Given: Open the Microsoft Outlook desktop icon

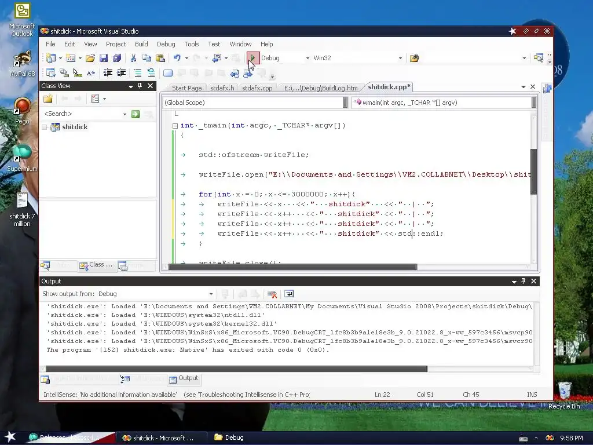Looking at the screenshot, I should coord(22,20).
